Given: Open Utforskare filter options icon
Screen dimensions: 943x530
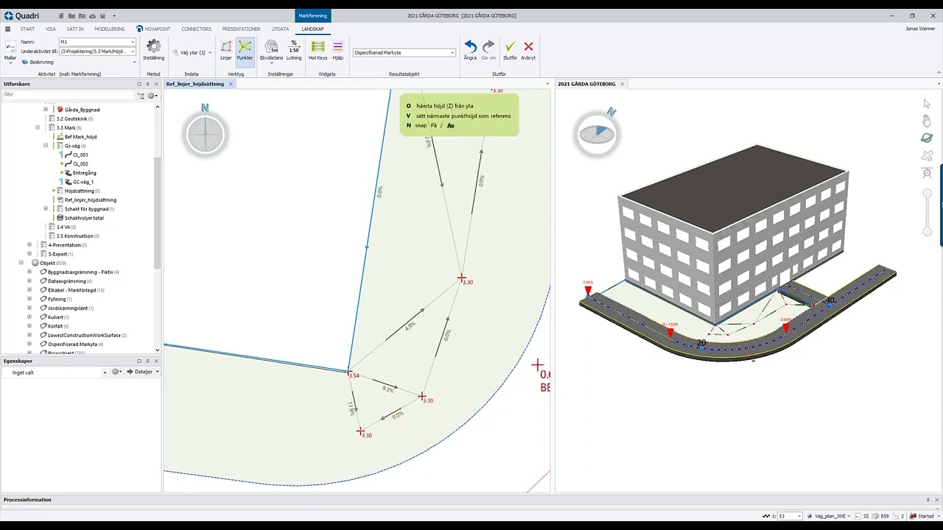Looking at the screenshot, I should pyautogui.click(x=141, y=95).
